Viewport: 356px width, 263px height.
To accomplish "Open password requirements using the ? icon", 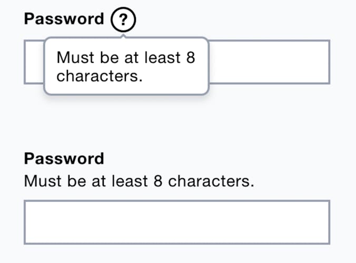I will [123, 19].
